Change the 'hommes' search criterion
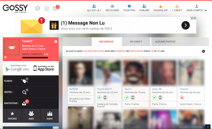This screenshot has height=129, width=212. tap(121, 51)
